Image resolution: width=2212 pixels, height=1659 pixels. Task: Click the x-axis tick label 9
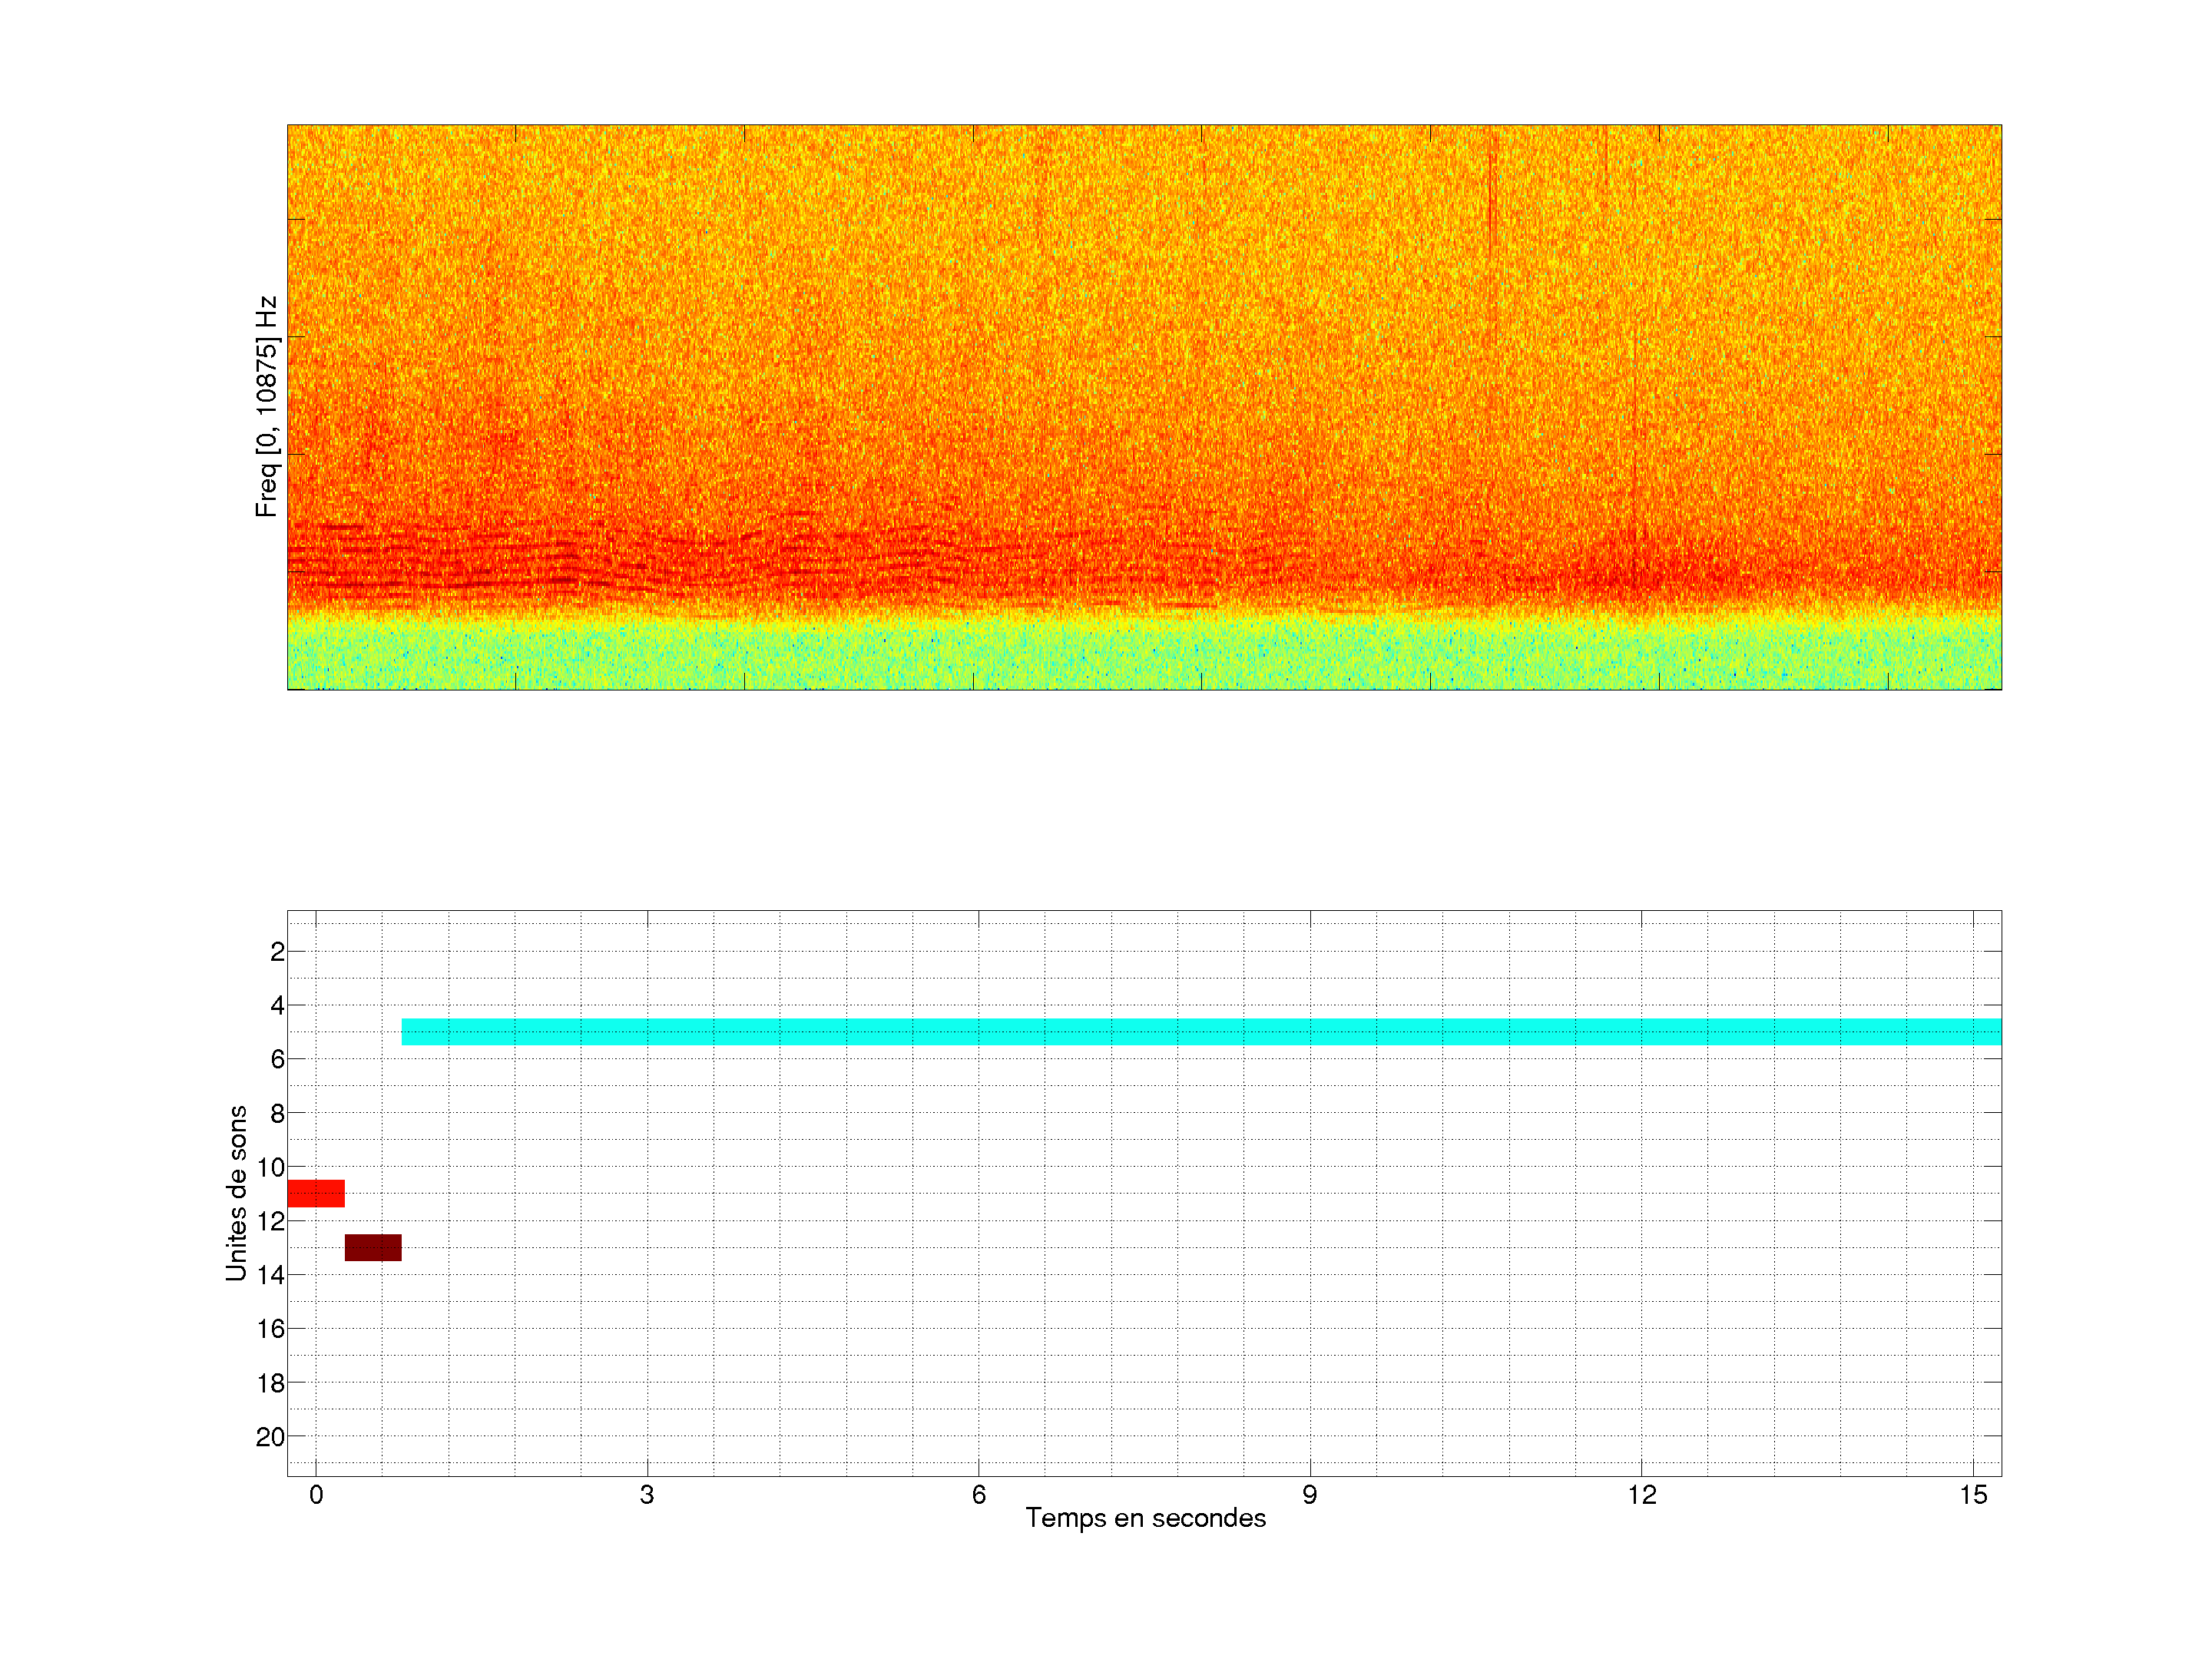tap(1309, 1495)
